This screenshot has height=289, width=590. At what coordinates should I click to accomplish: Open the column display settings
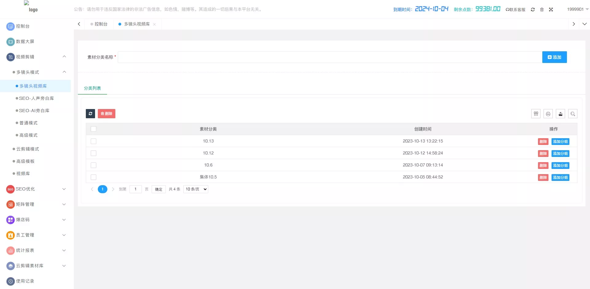pos(536,114)
